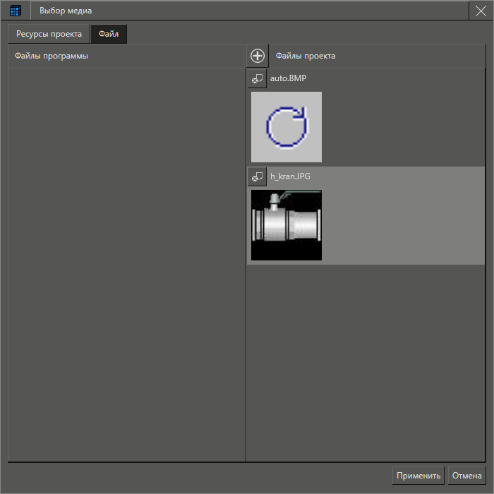Click the h_kran.JPG file name
Screen dimensions: 494x494
coord(290,176)
